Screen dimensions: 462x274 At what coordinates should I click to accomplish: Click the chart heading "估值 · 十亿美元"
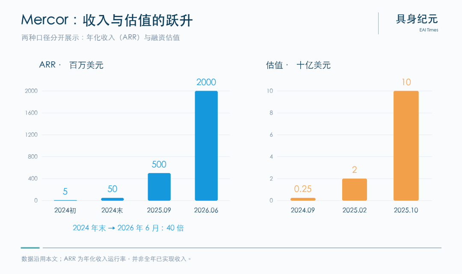click(x=298, y=65)
